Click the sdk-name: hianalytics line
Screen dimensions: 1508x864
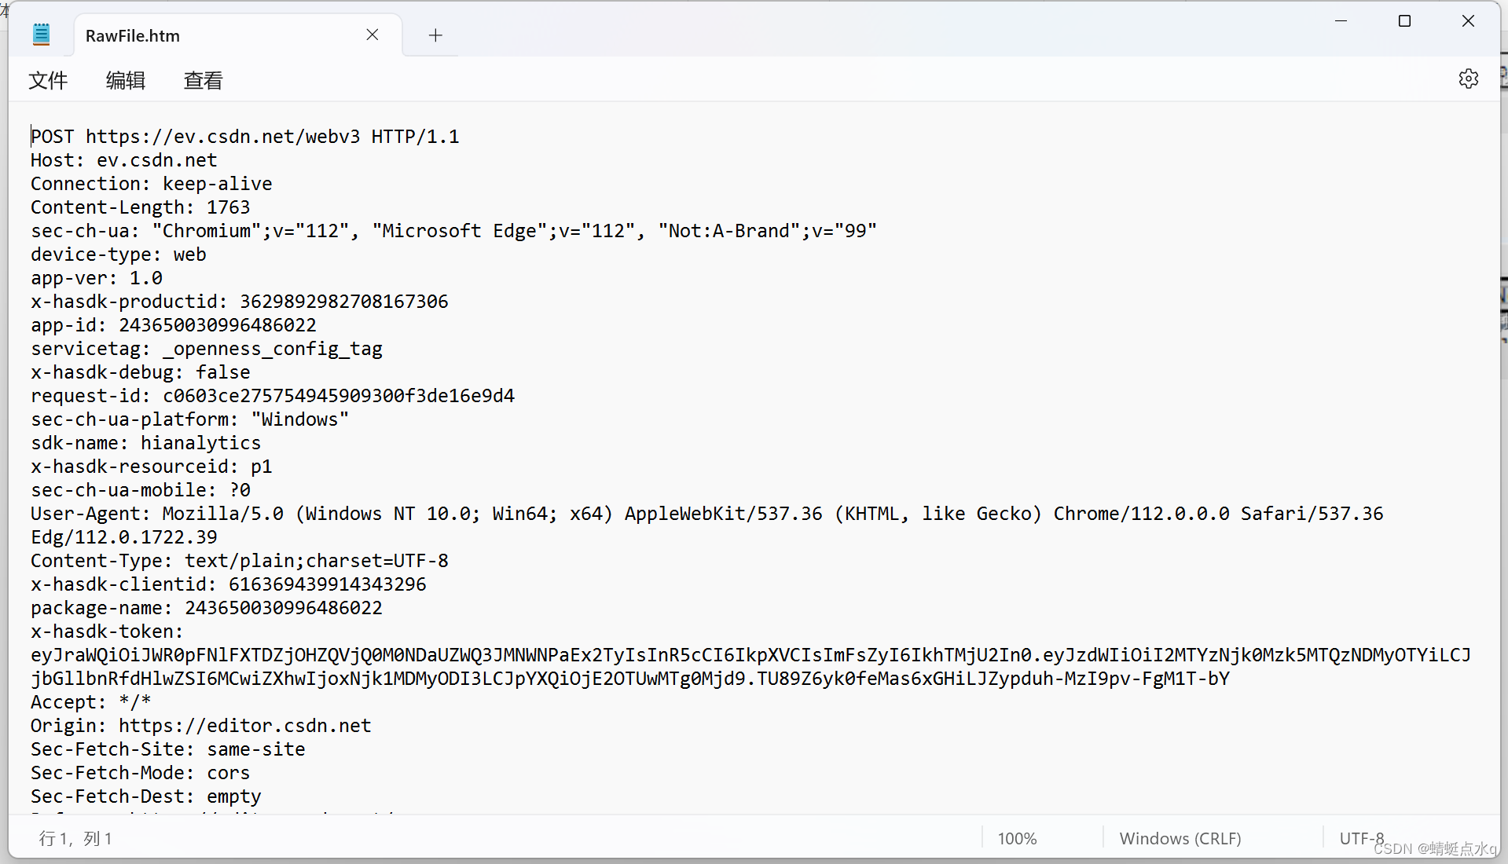click(x=145, y=443)
